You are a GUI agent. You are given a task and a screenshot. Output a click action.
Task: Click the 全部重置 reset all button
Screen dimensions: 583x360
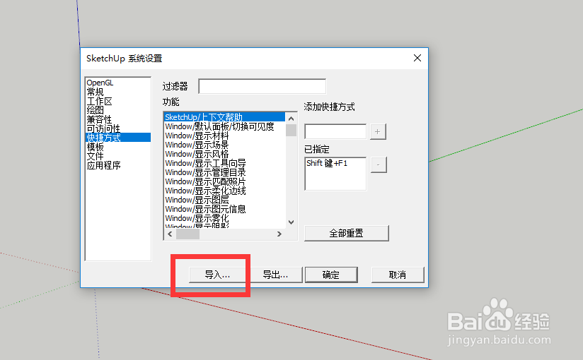pyautogui.click(x=347, y=234)
